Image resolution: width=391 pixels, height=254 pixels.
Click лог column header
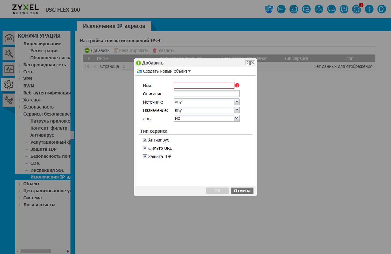(349, 58)
